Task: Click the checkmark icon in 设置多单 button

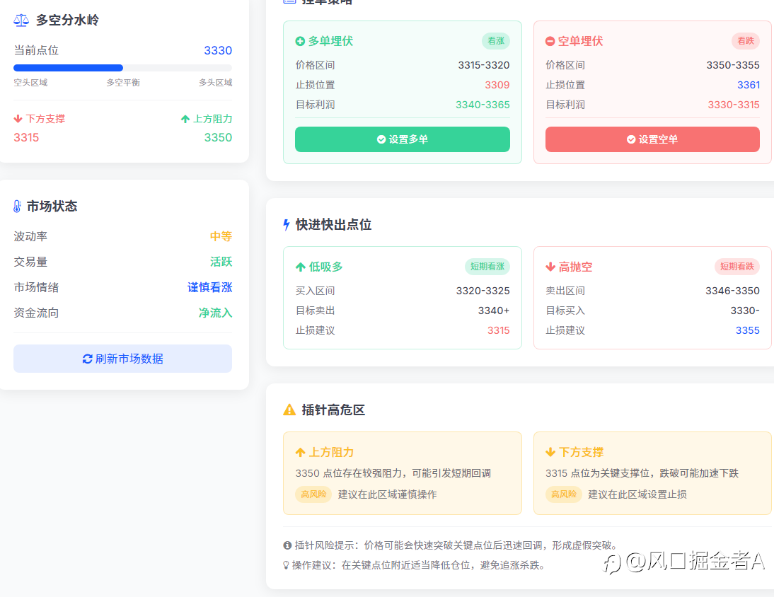Action: (x=381, y=139)
